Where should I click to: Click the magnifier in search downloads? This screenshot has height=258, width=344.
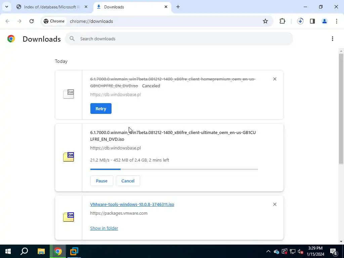pos(72,39)
